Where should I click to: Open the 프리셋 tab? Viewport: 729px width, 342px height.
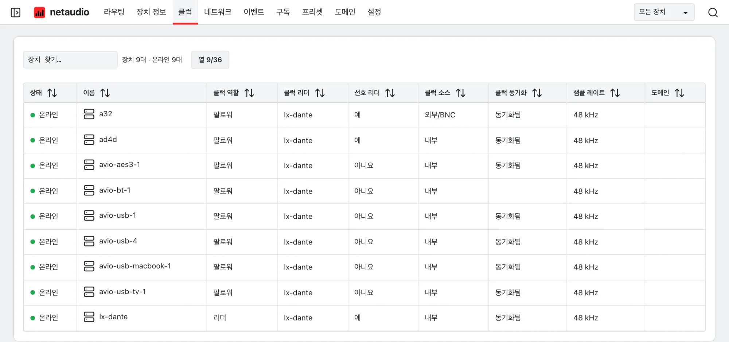click(312, 12)
